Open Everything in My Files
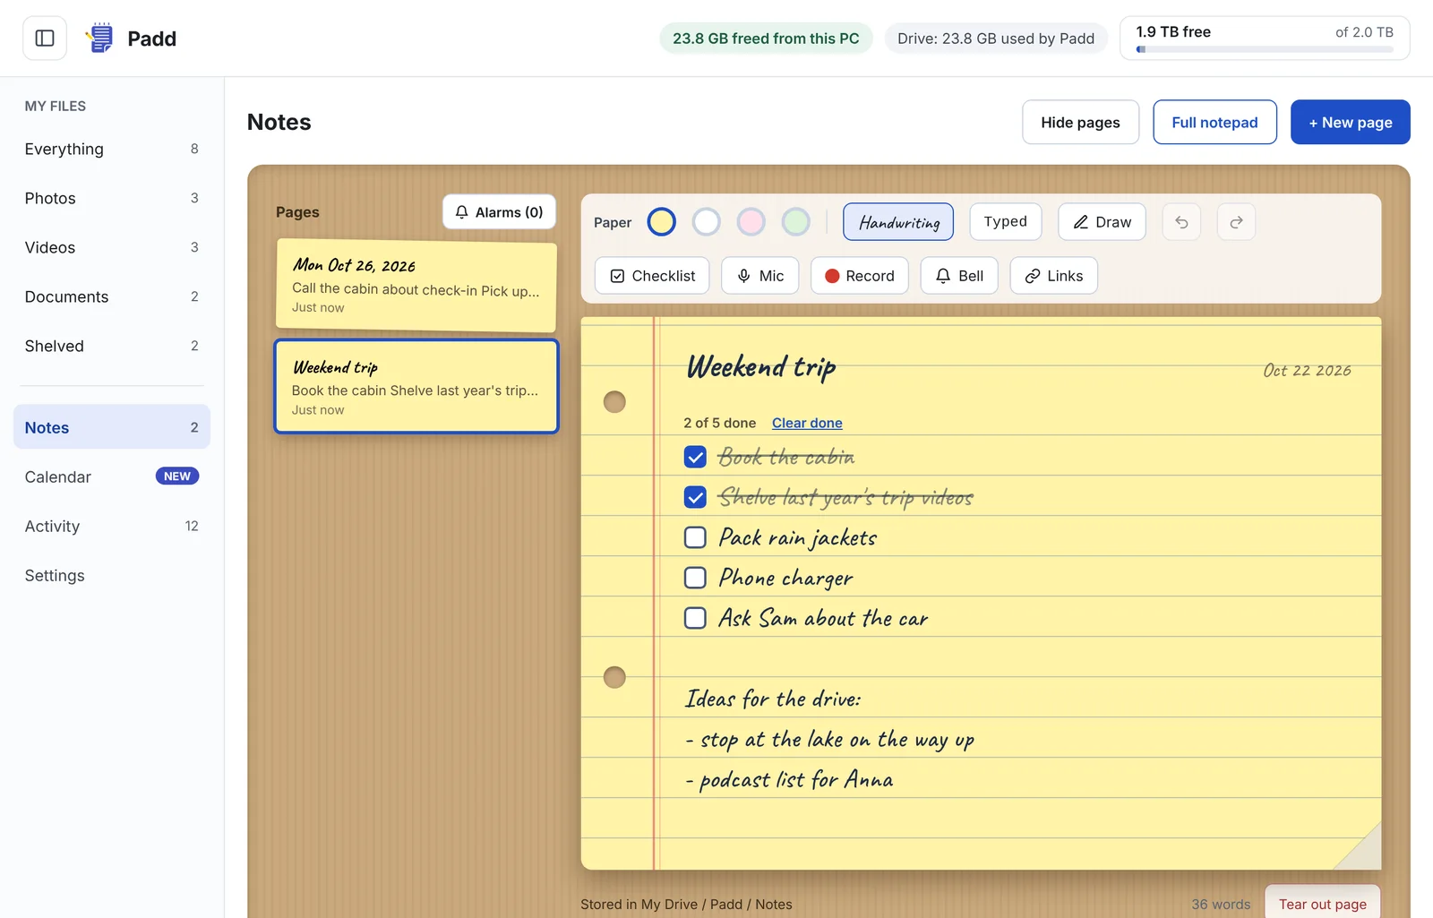The width and height of the screenshot is (1433, 918). pyautogui.click(x=112, y=149)
